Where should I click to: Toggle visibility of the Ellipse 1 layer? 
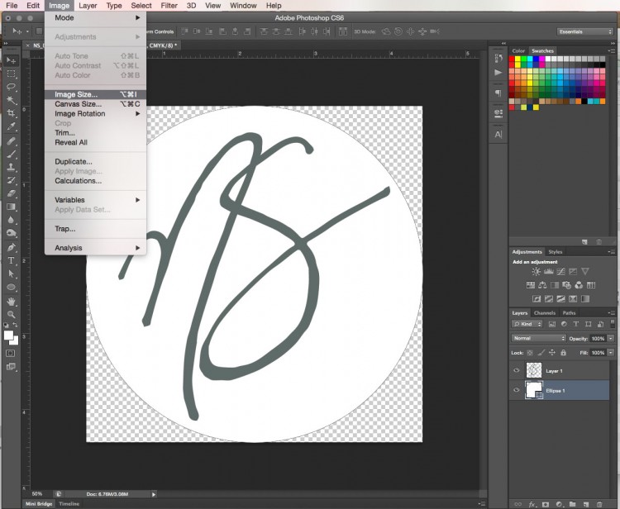click(x=517, y=390)
